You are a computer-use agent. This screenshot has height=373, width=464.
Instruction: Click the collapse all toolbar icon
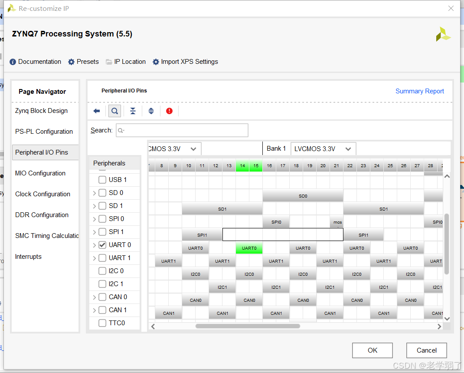pyautogui.click(x=133, y=111)
